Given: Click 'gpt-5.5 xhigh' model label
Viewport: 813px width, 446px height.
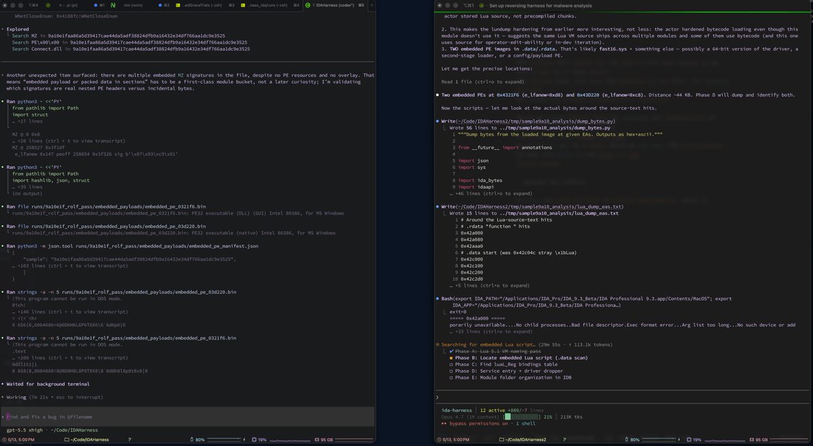Looking at the screenshot, I should point(24,430).
